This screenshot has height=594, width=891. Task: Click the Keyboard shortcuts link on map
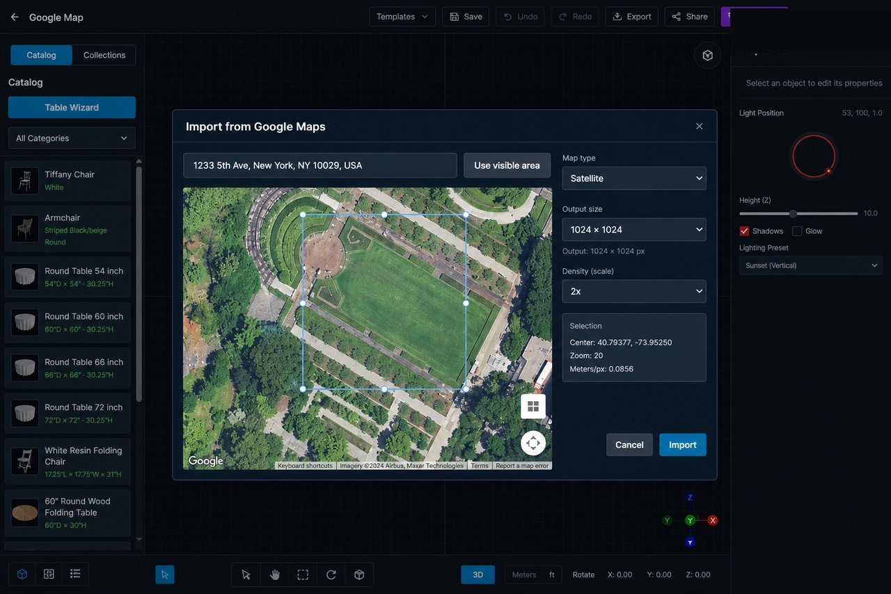(x=305, y=466)
